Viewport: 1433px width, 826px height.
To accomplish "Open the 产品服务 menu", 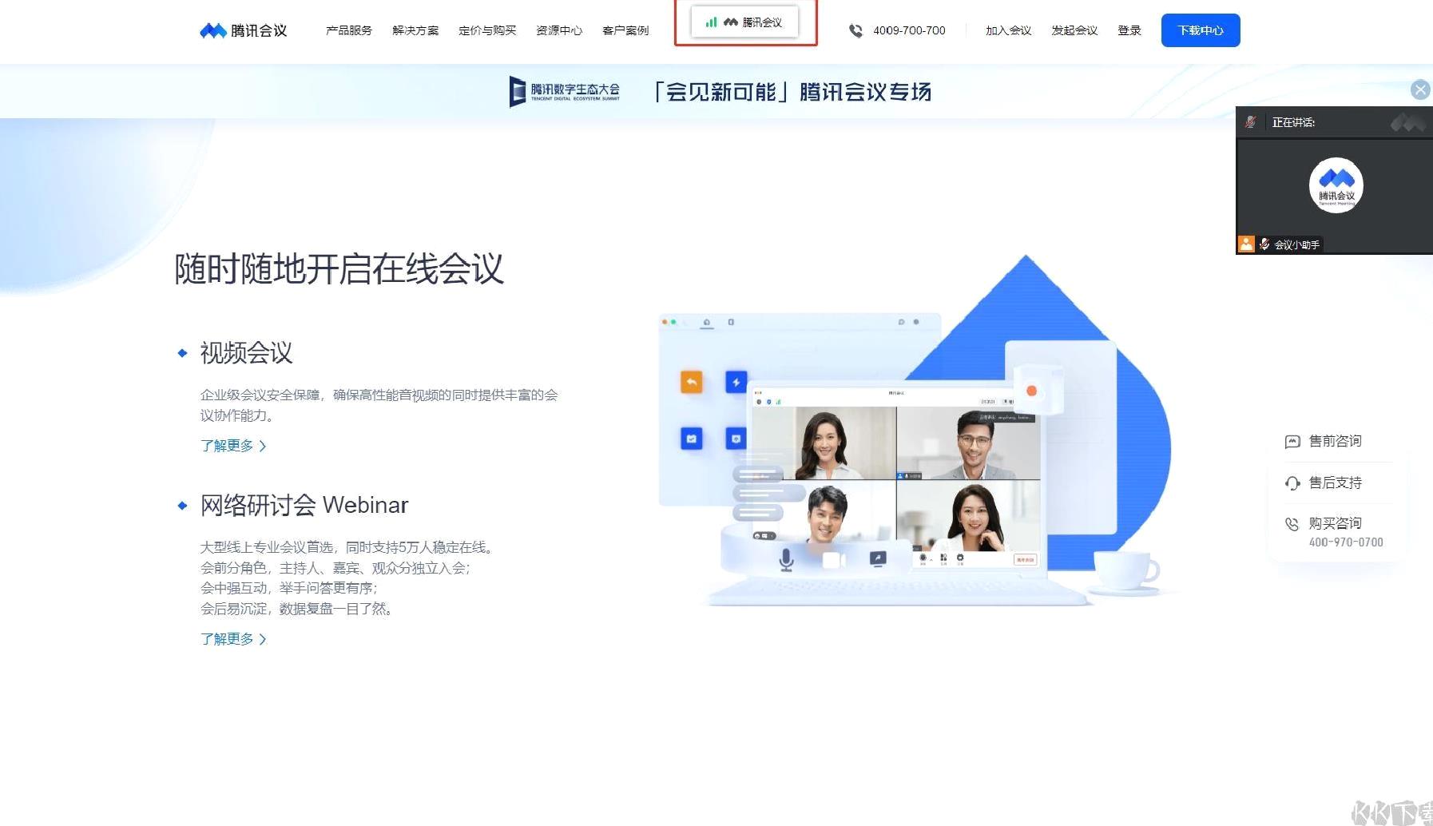I will [349, 30].
